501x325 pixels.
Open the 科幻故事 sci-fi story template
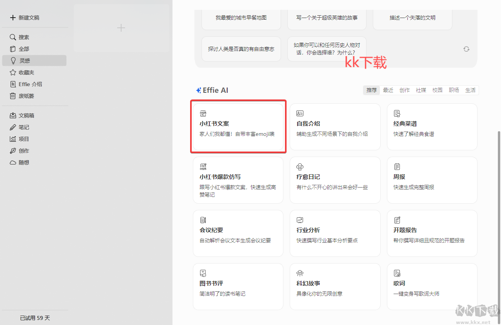335,286
